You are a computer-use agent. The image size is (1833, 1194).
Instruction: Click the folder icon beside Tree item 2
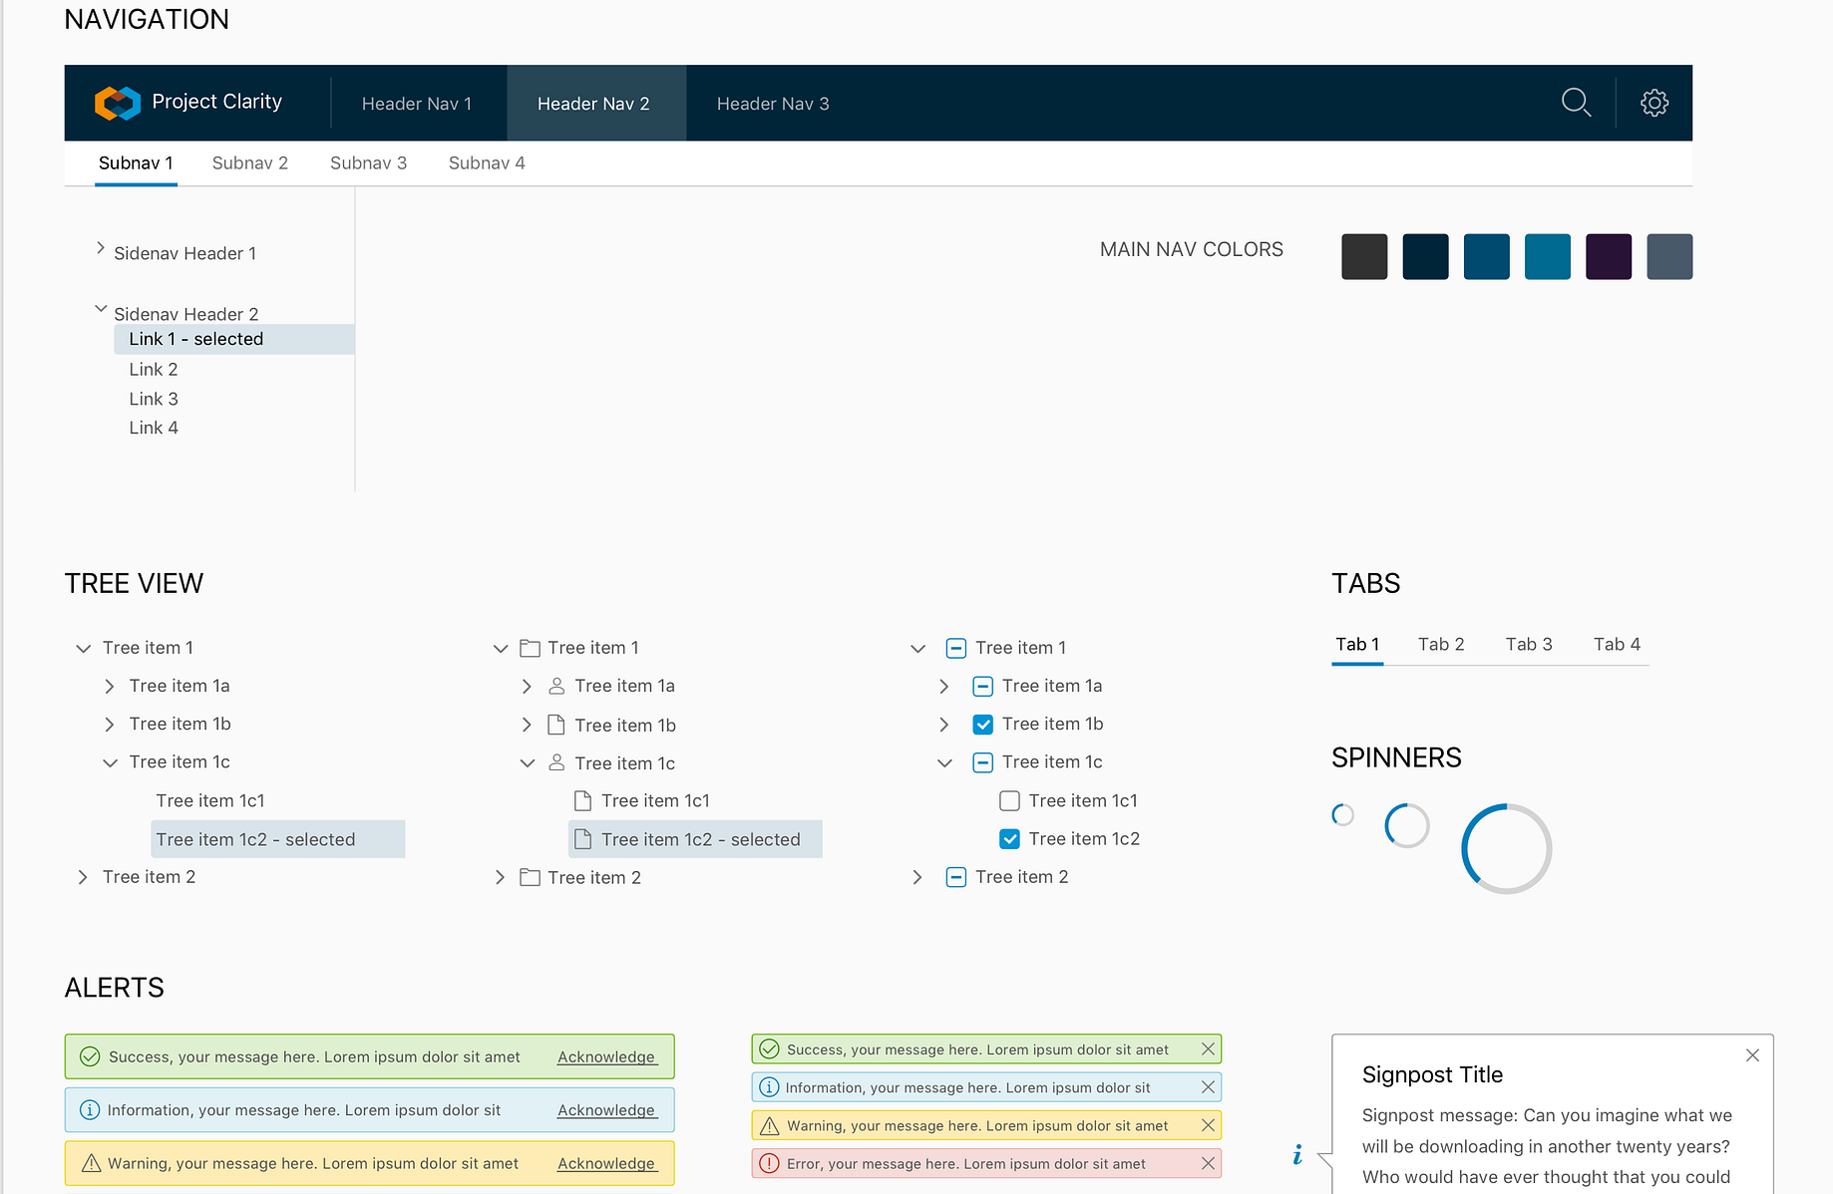tap(530, 877)
